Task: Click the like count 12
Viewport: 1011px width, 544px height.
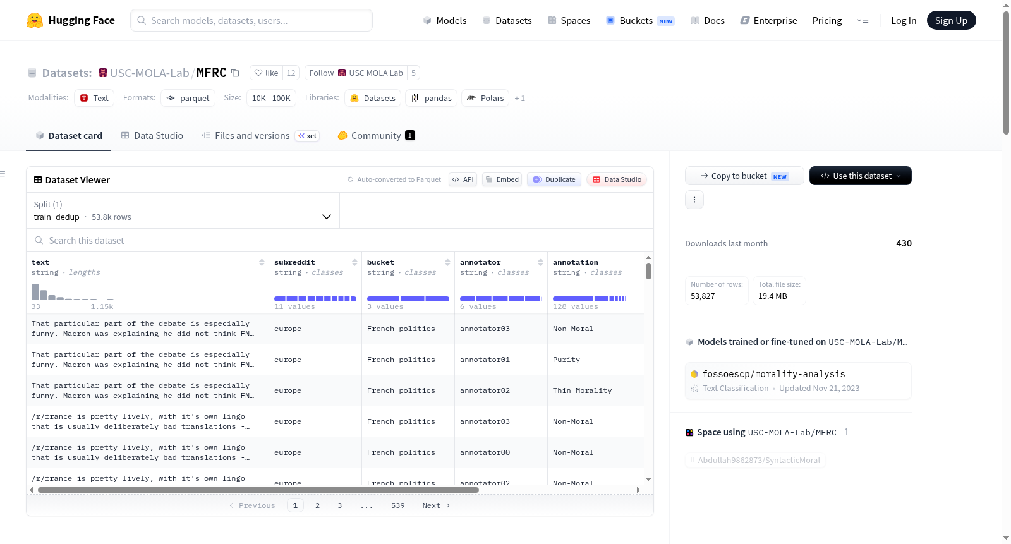Action: click(x=291, y=73)
